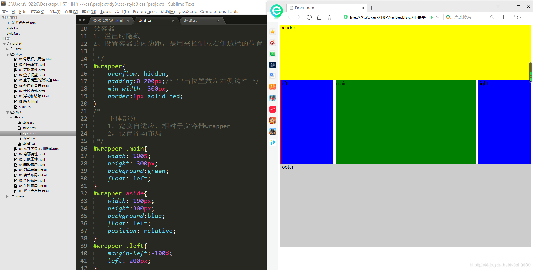Open the browser hamburger menu

[528, 17]
